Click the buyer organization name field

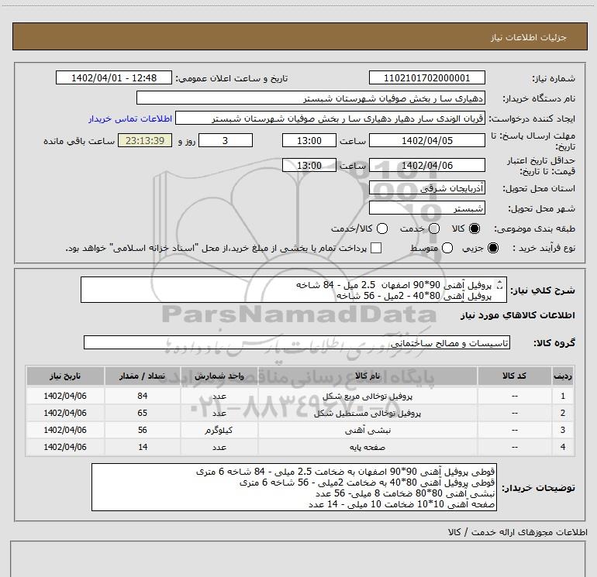[311, 98]
